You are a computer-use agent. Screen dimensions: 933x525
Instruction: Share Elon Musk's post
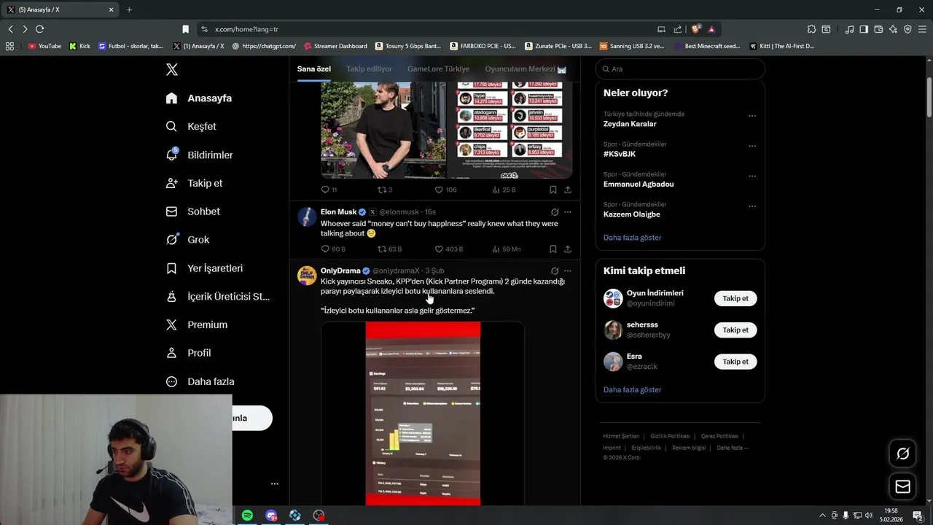pyautogui.click(x=568, y=249)
